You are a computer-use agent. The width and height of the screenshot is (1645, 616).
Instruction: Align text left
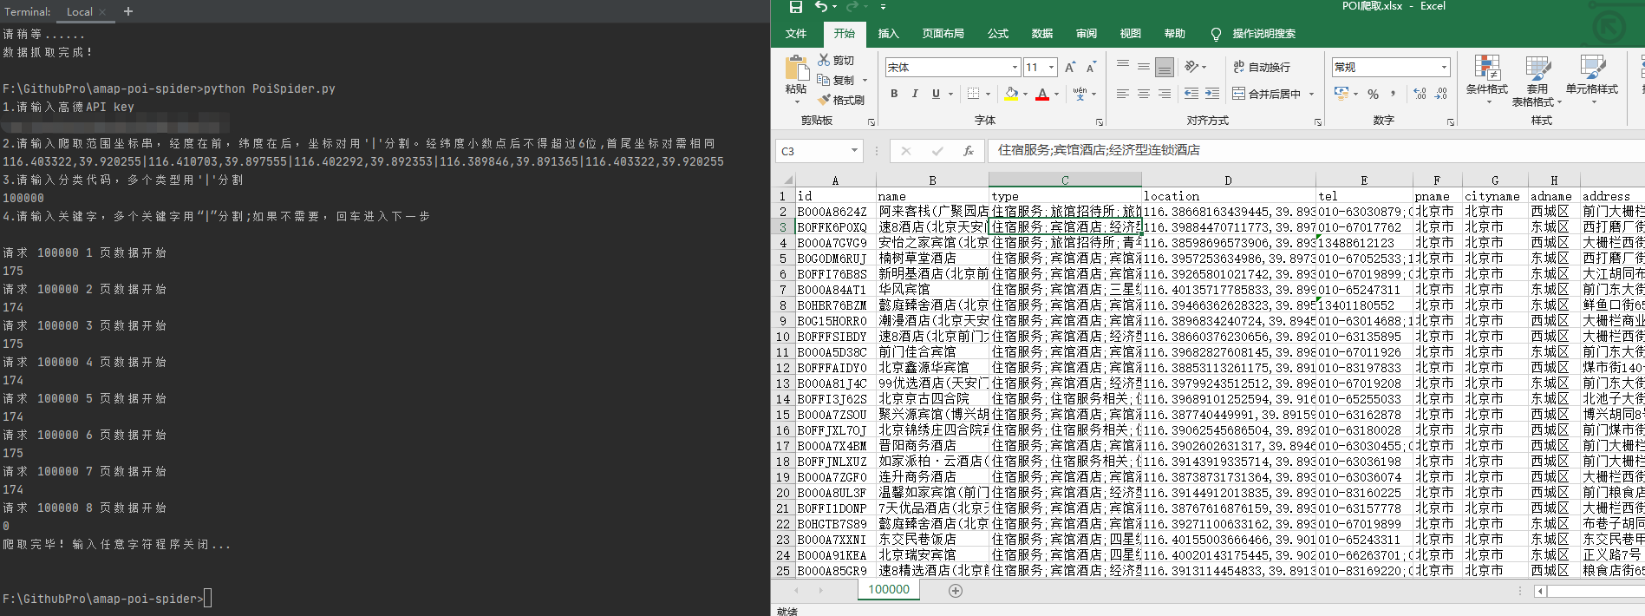[x=1123, y=94]
